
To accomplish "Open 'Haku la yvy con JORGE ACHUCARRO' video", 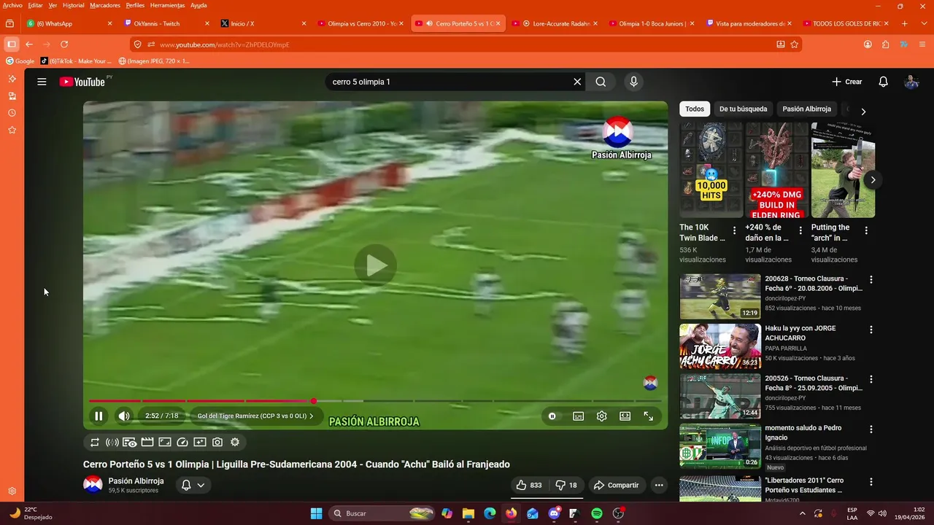I will tap(720, 346).
